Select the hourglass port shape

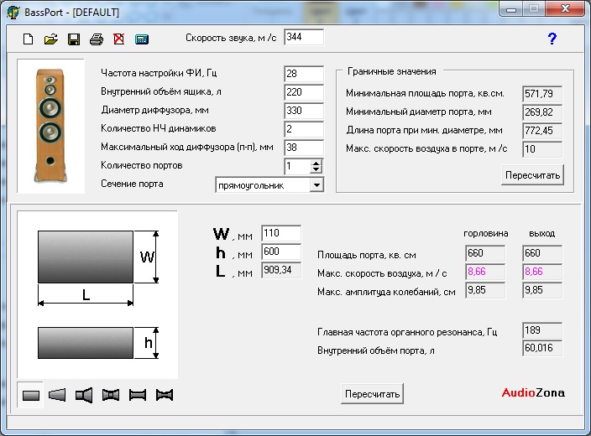coord(165,395)
